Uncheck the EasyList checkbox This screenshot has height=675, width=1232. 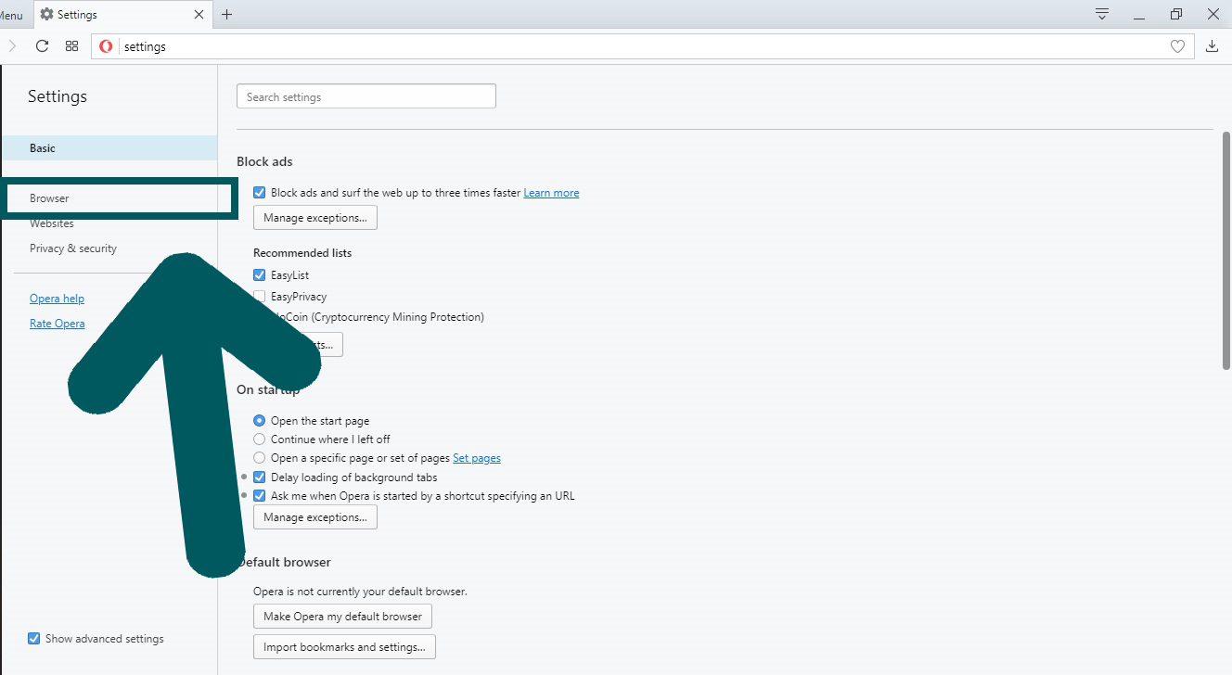(x=260, y=275)
